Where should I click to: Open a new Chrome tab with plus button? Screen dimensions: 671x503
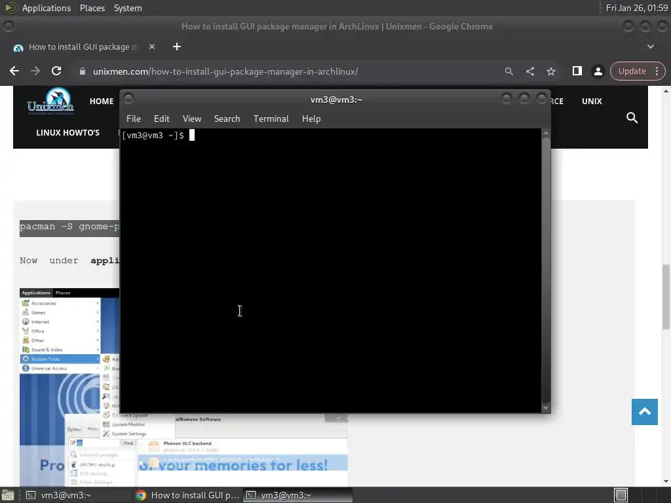pos(177,47)
